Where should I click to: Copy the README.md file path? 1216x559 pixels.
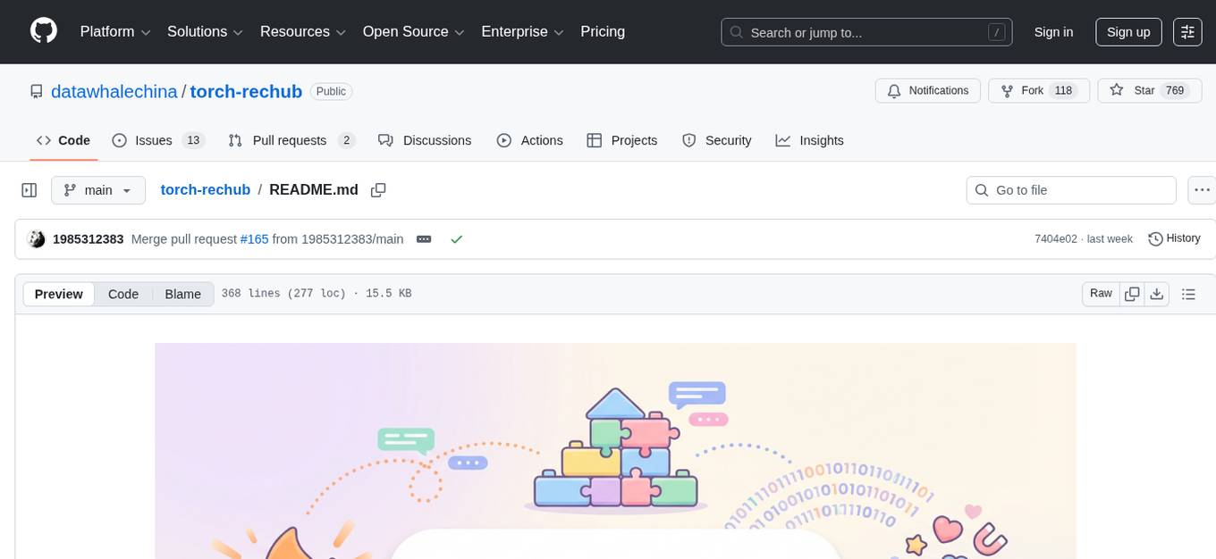tap(378, 189)
